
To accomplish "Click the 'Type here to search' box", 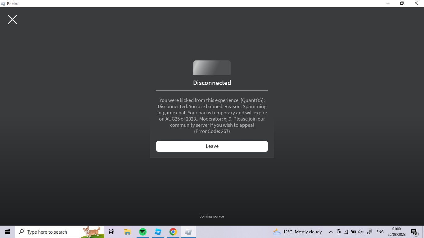I will 60,232.
